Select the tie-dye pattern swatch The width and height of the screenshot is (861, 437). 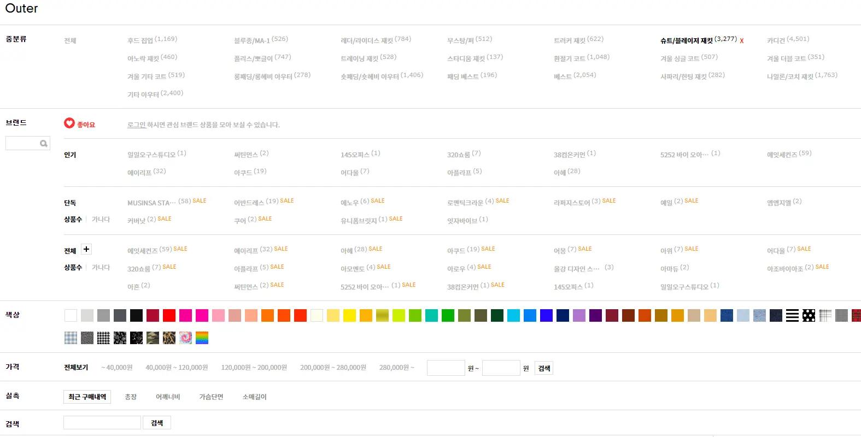[185, 338]
